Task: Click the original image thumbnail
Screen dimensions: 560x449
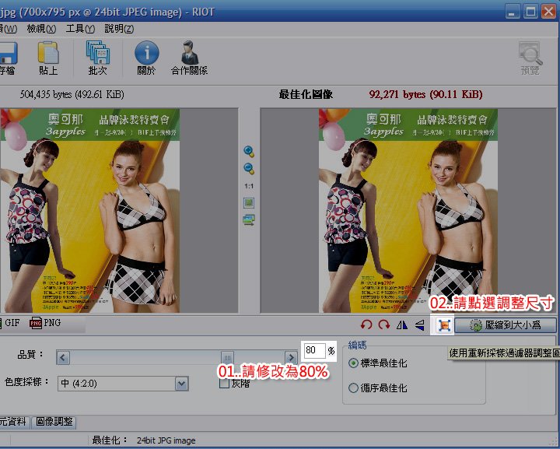Action: pyautogui.click(x=89, y=211)
